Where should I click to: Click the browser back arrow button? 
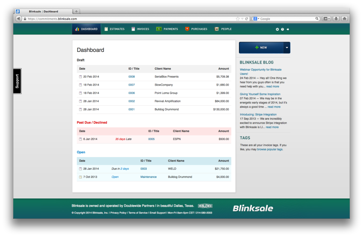coord(18,19)
